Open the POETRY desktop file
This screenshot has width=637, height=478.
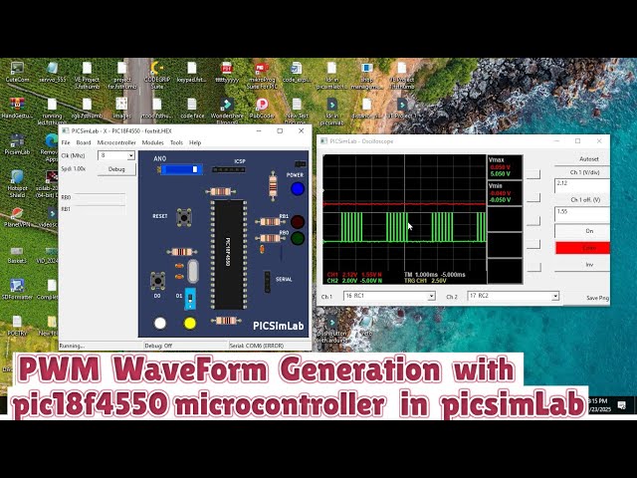click(x=17, y=326)
